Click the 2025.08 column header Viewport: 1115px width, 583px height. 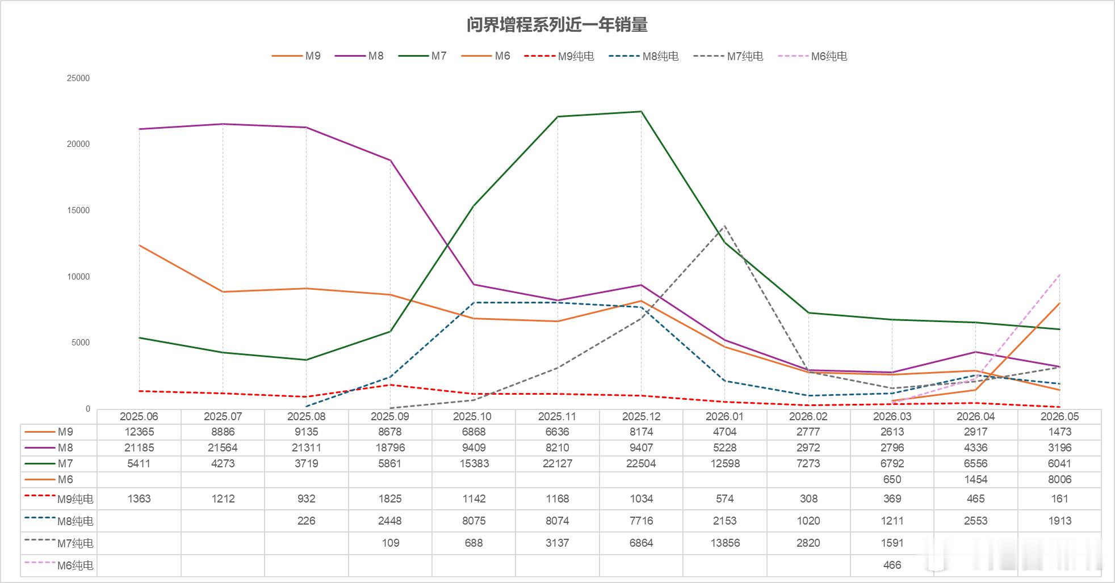tap(307, 416)
